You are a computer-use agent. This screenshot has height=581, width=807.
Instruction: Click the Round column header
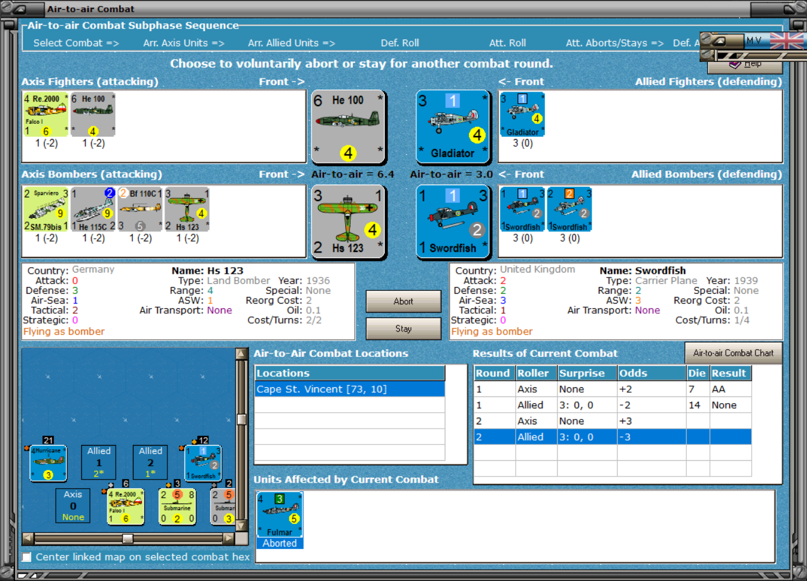pos(495,373)
